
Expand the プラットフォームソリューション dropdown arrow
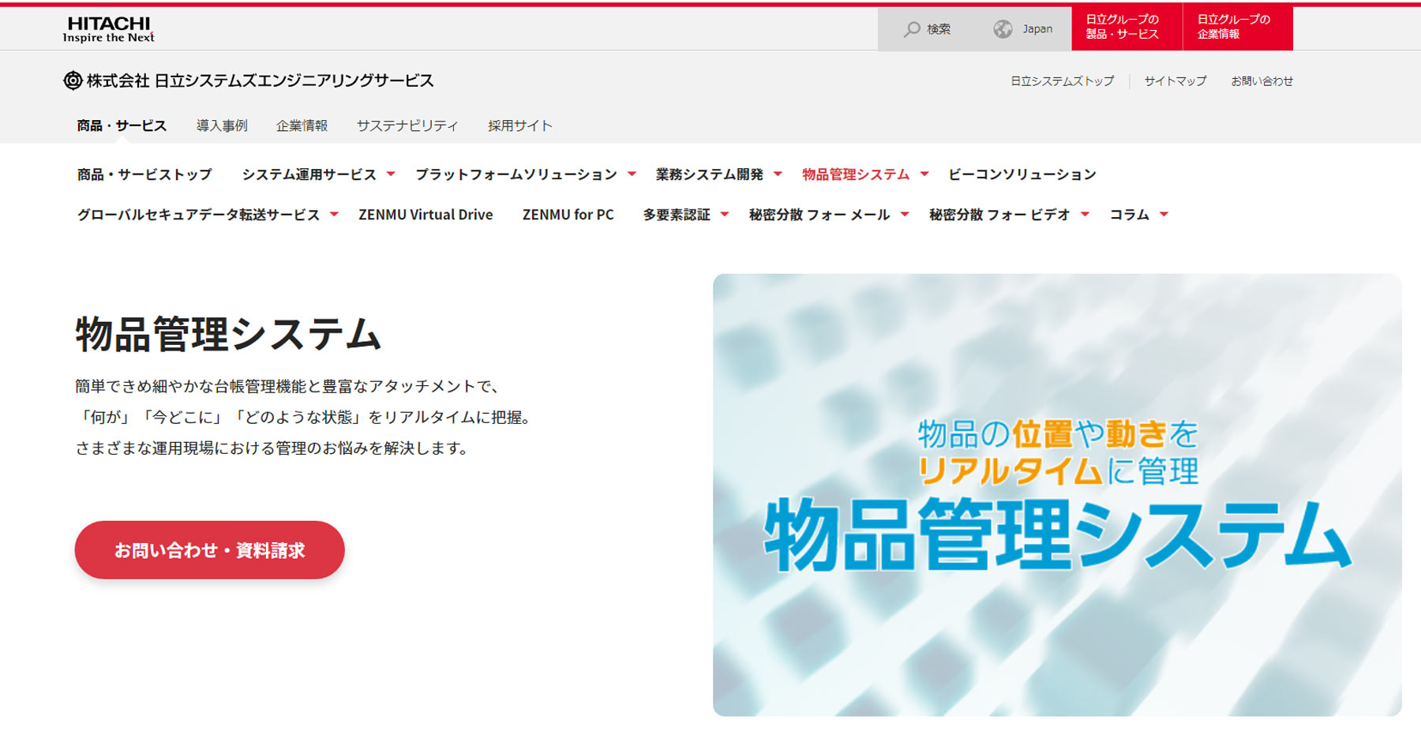[x=632, y=174]
